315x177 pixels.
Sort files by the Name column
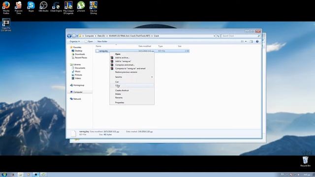98,46
